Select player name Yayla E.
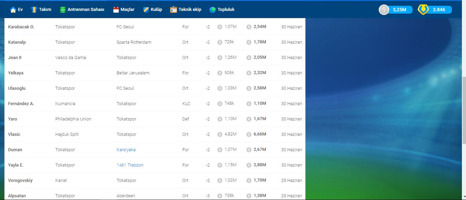Screen dimensions: 466x200 pyautogui.click(x=16, y=165)
